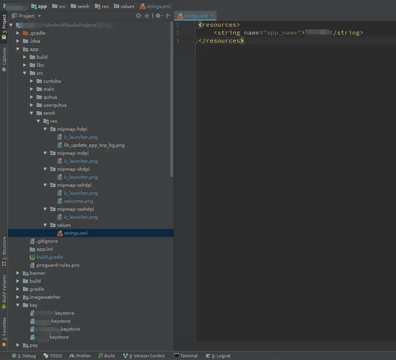Screen dimensions: 396x360
Task: Select ic_launcher.png under mipmap-xhdpi
Action: pos(81,177)
